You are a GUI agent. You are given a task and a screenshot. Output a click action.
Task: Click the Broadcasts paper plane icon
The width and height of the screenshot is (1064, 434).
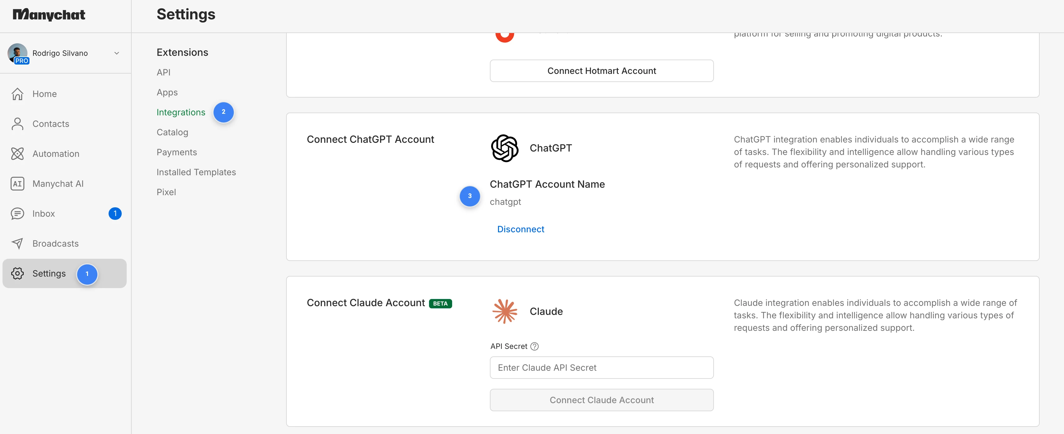click(17, 244)
